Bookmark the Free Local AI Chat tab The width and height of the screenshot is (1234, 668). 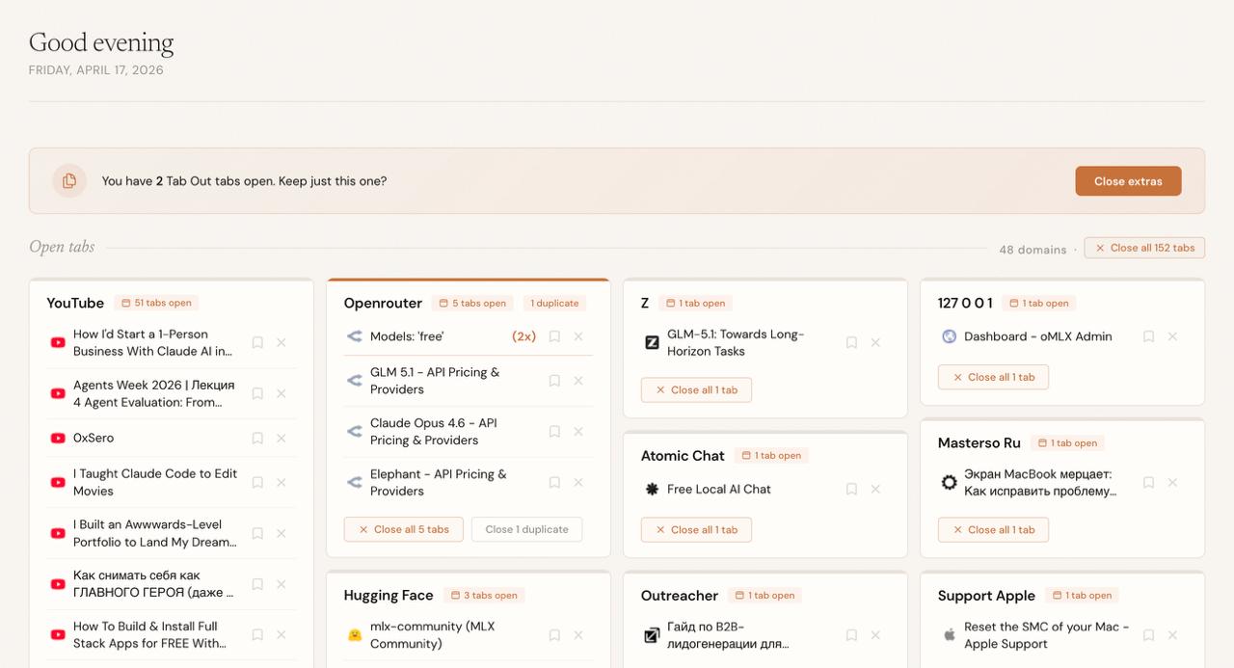tap(851, 489)
